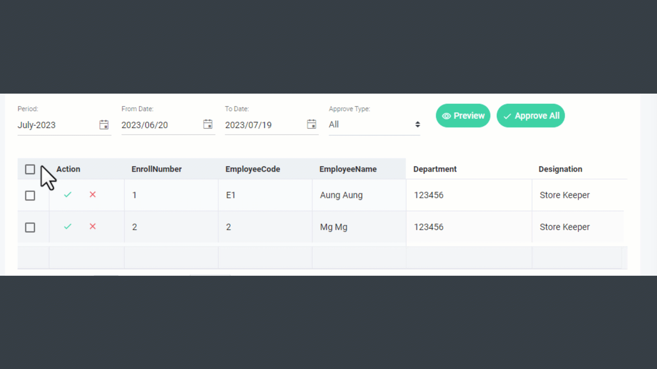
Task: Click the Preview button
Action: (463, 116)
